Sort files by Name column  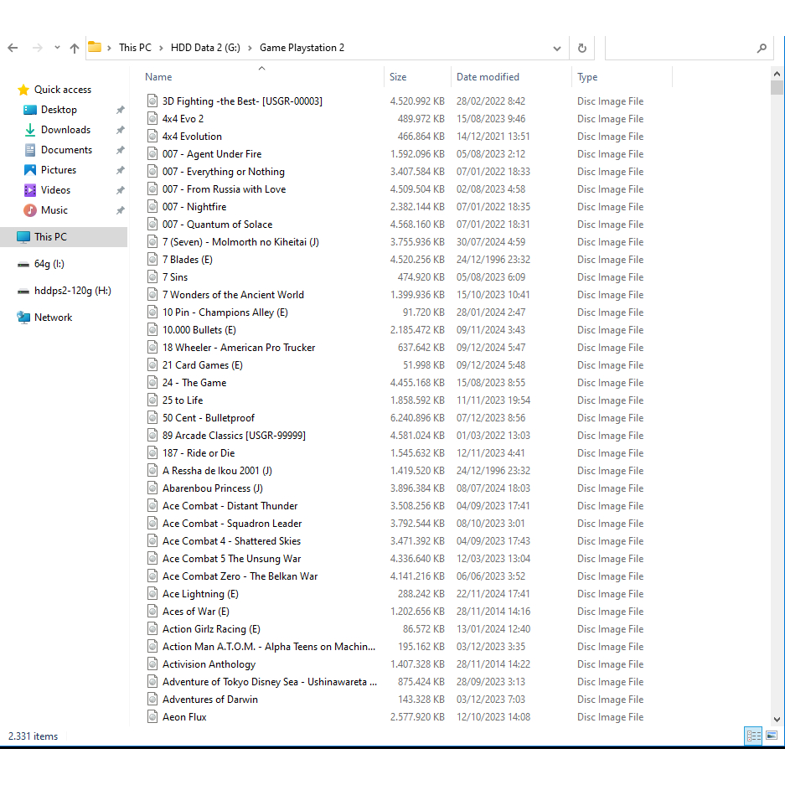[x=158, y=77]
